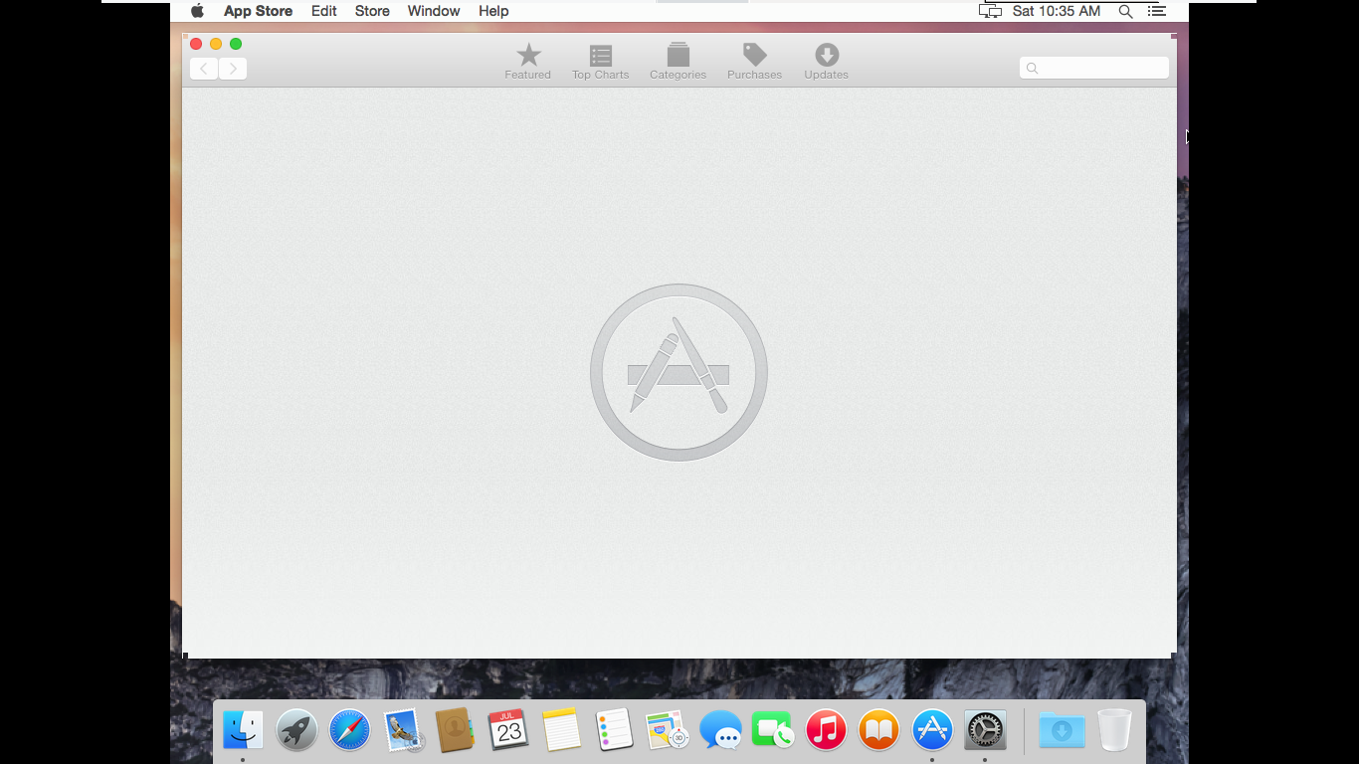
Task: Open the Trash in the Dock
Action: pyautogui.click(x=1115, y=730)
